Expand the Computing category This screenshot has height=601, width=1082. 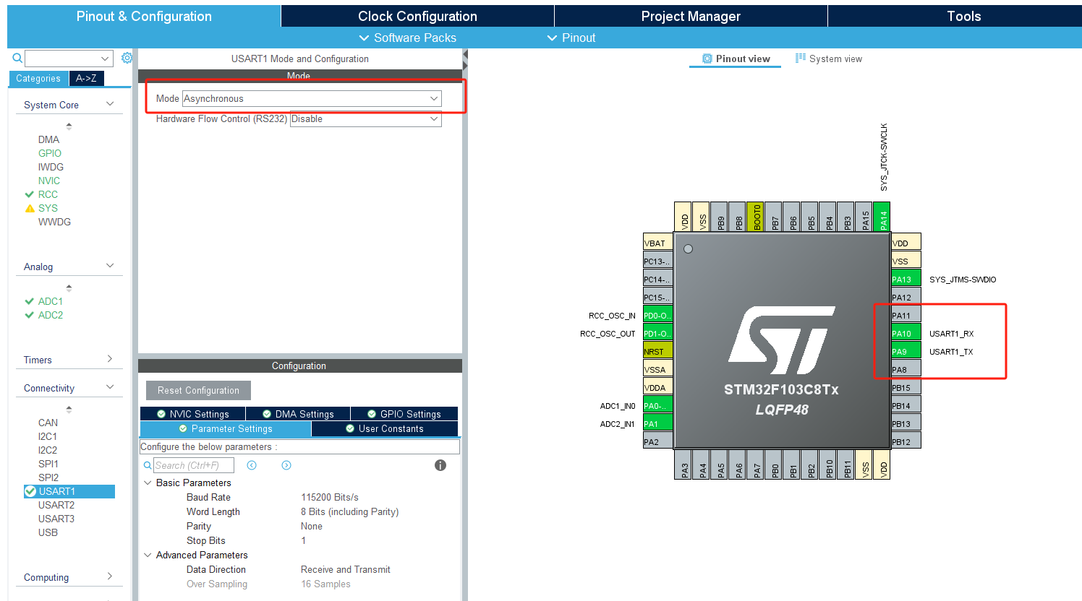(110, 576)
